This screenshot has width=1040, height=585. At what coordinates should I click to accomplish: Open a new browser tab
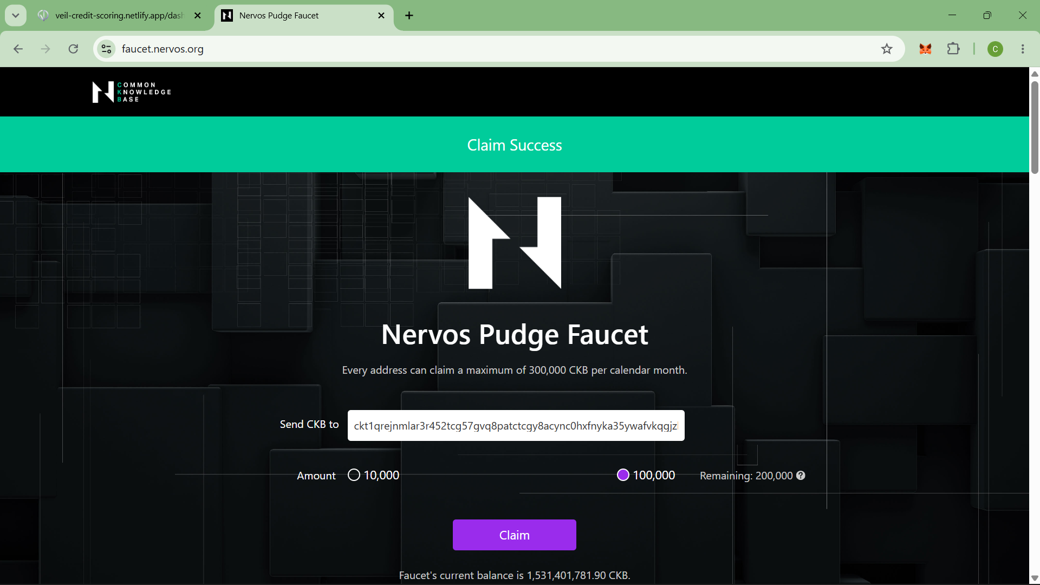pyautogui.click(x=409, y=16)
